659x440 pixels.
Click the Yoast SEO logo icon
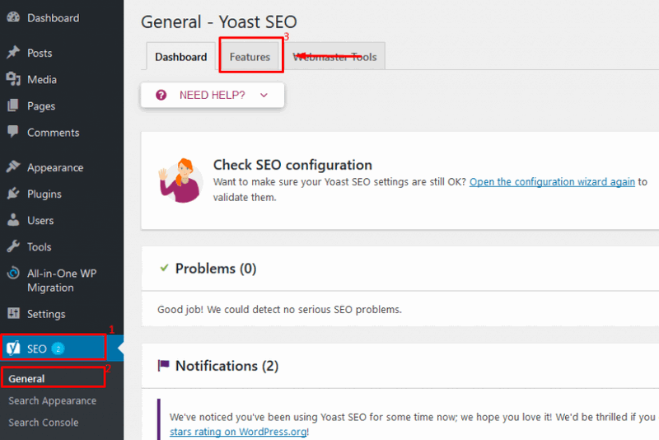click(x=13, y=348)
